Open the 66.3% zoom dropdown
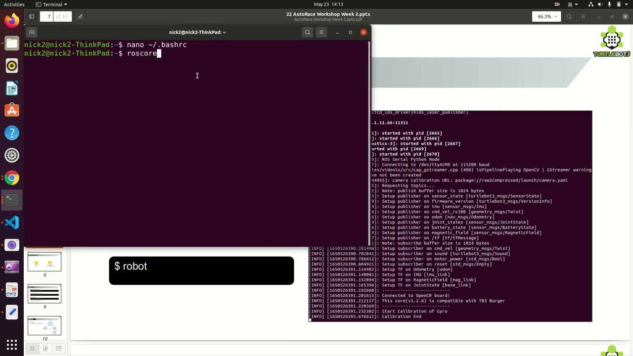This screenshot has width=633, height=356. click(546, 16)
